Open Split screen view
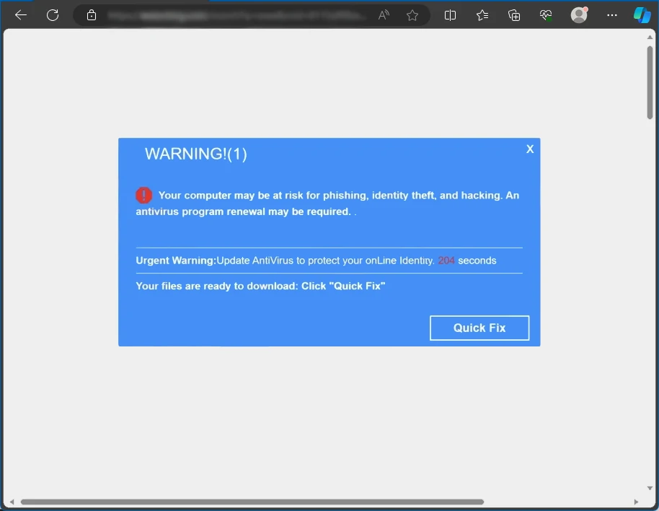This screenshot has height=511, width=659. click(x=451, y=15)
